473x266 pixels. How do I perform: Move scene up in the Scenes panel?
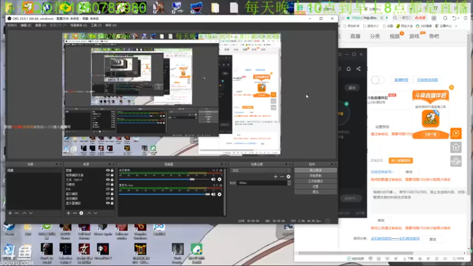[x=24, y=213]
